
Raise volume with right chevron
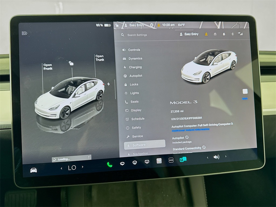[226, 156]
